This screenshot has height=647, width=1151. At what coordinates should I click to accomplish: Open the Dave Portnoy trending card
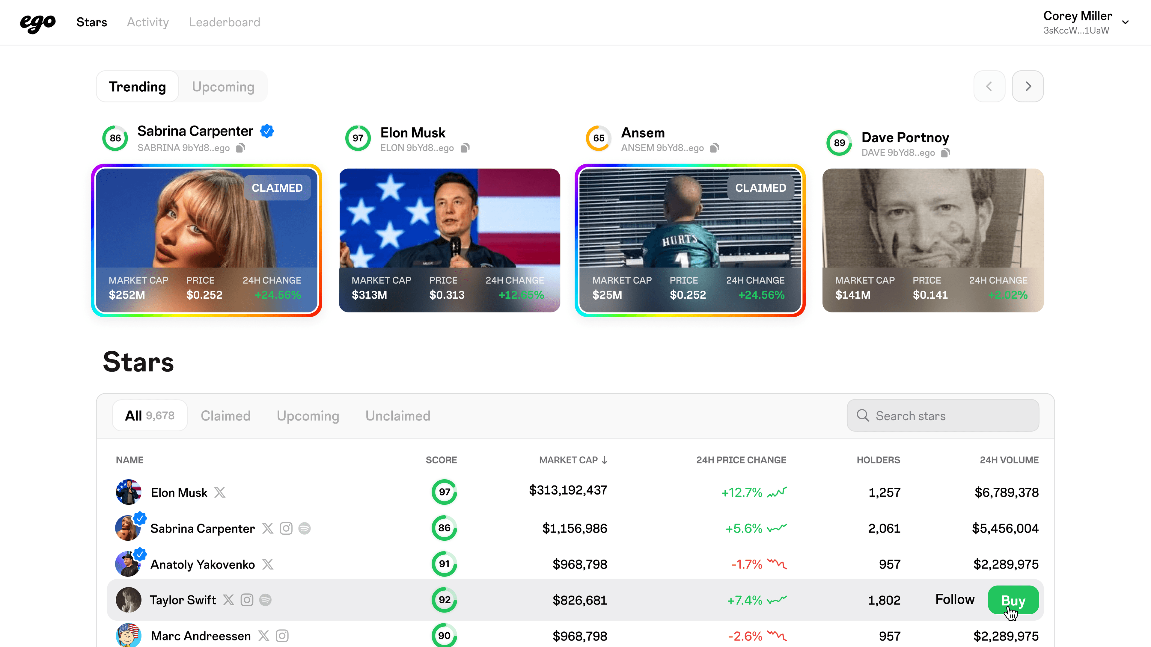click(933, 240)
